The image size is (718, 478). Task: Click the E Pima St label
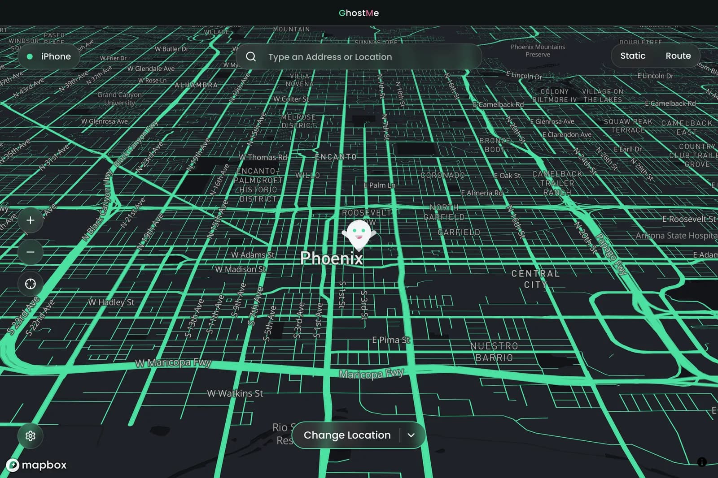391,340
